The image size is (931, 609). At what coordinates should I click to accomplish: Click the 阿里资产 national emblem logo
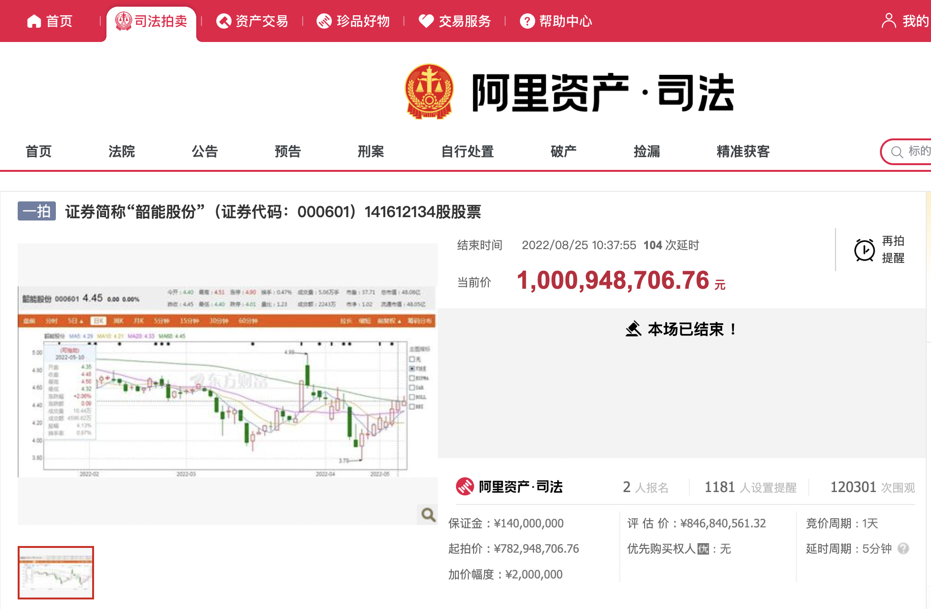coord(429,92)
